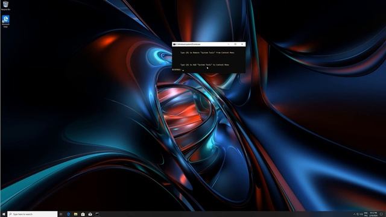Open Task View from the taskbar
This screenshot has height=217, width=386.
pos(61,215)
